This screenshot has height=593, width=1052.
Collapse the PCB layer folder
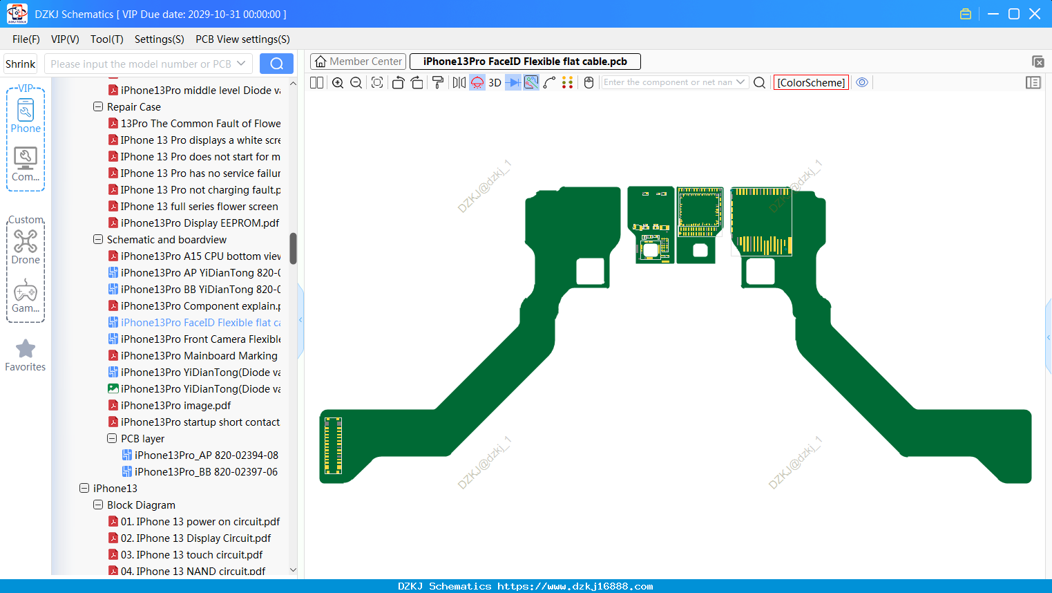[112, 439]
